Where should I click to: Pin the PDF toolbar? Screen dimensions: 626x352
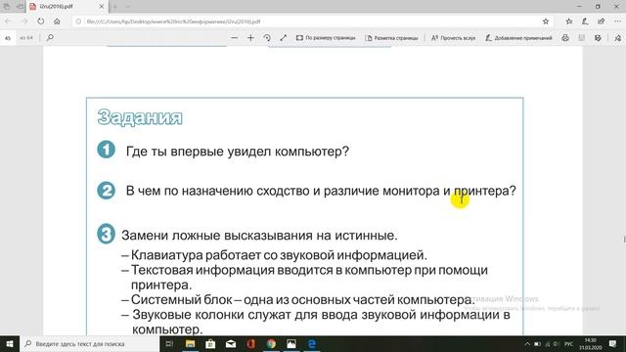(617, 38)
